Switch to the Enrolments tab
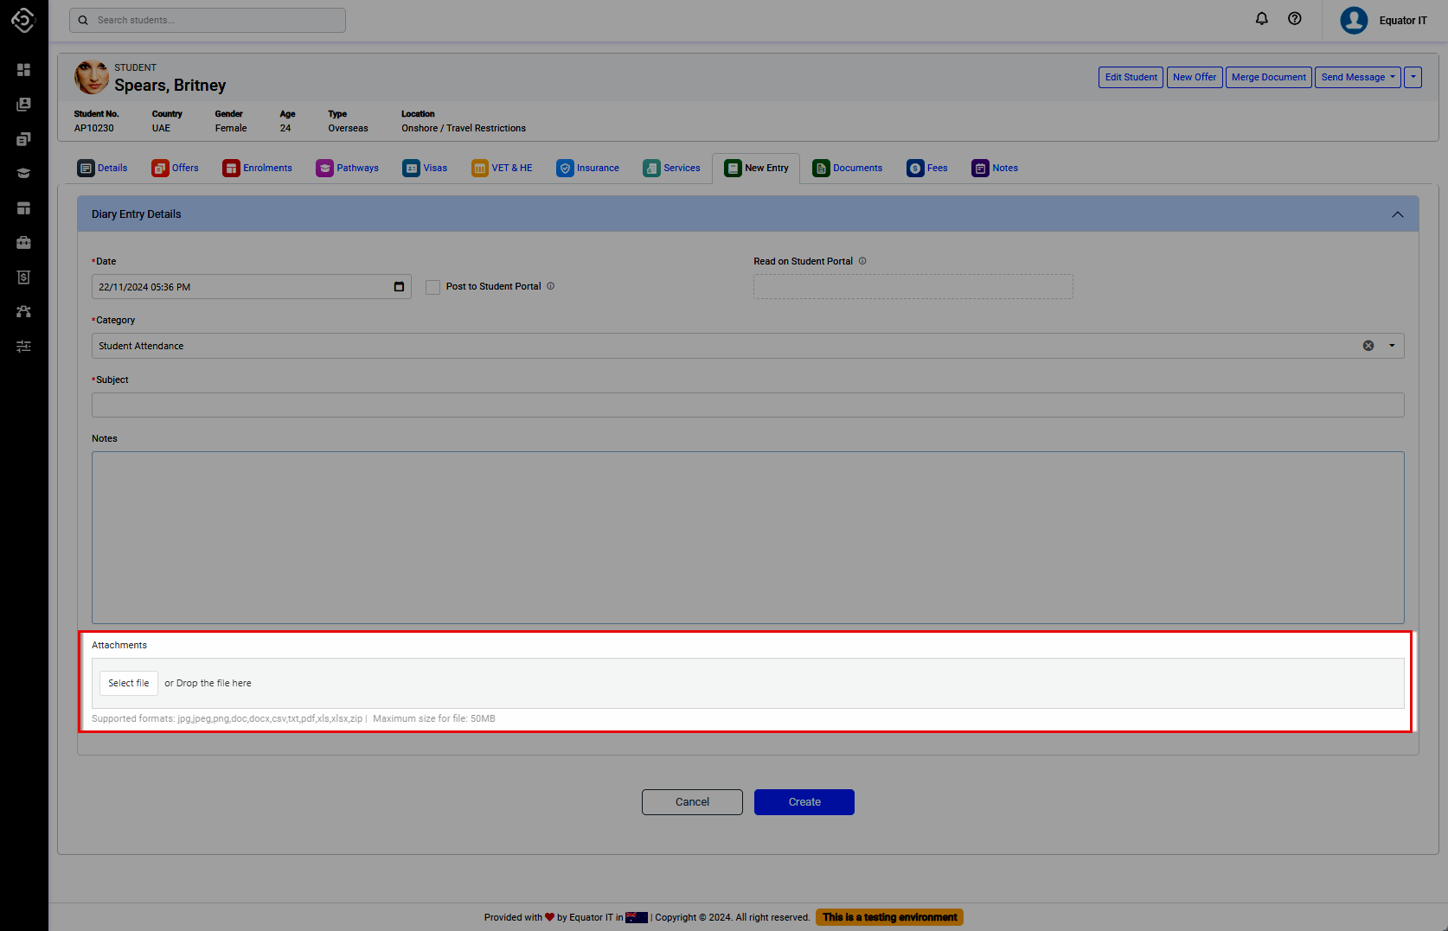This screenshot has width=1448, height=931. click(x=258, y=168)
